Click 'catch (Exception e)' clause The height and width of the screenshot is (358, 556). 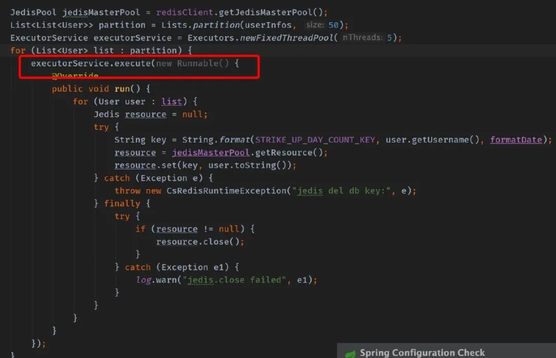click(x=153, y=178)
